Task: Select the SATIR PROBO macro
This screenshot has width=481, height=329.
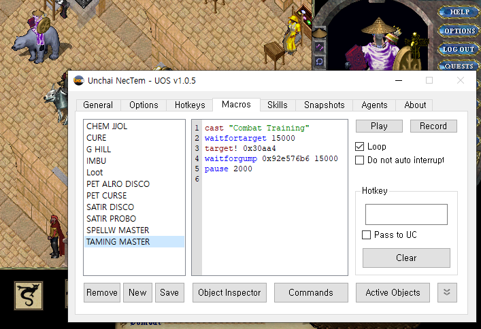Action: tap(134, 219)
